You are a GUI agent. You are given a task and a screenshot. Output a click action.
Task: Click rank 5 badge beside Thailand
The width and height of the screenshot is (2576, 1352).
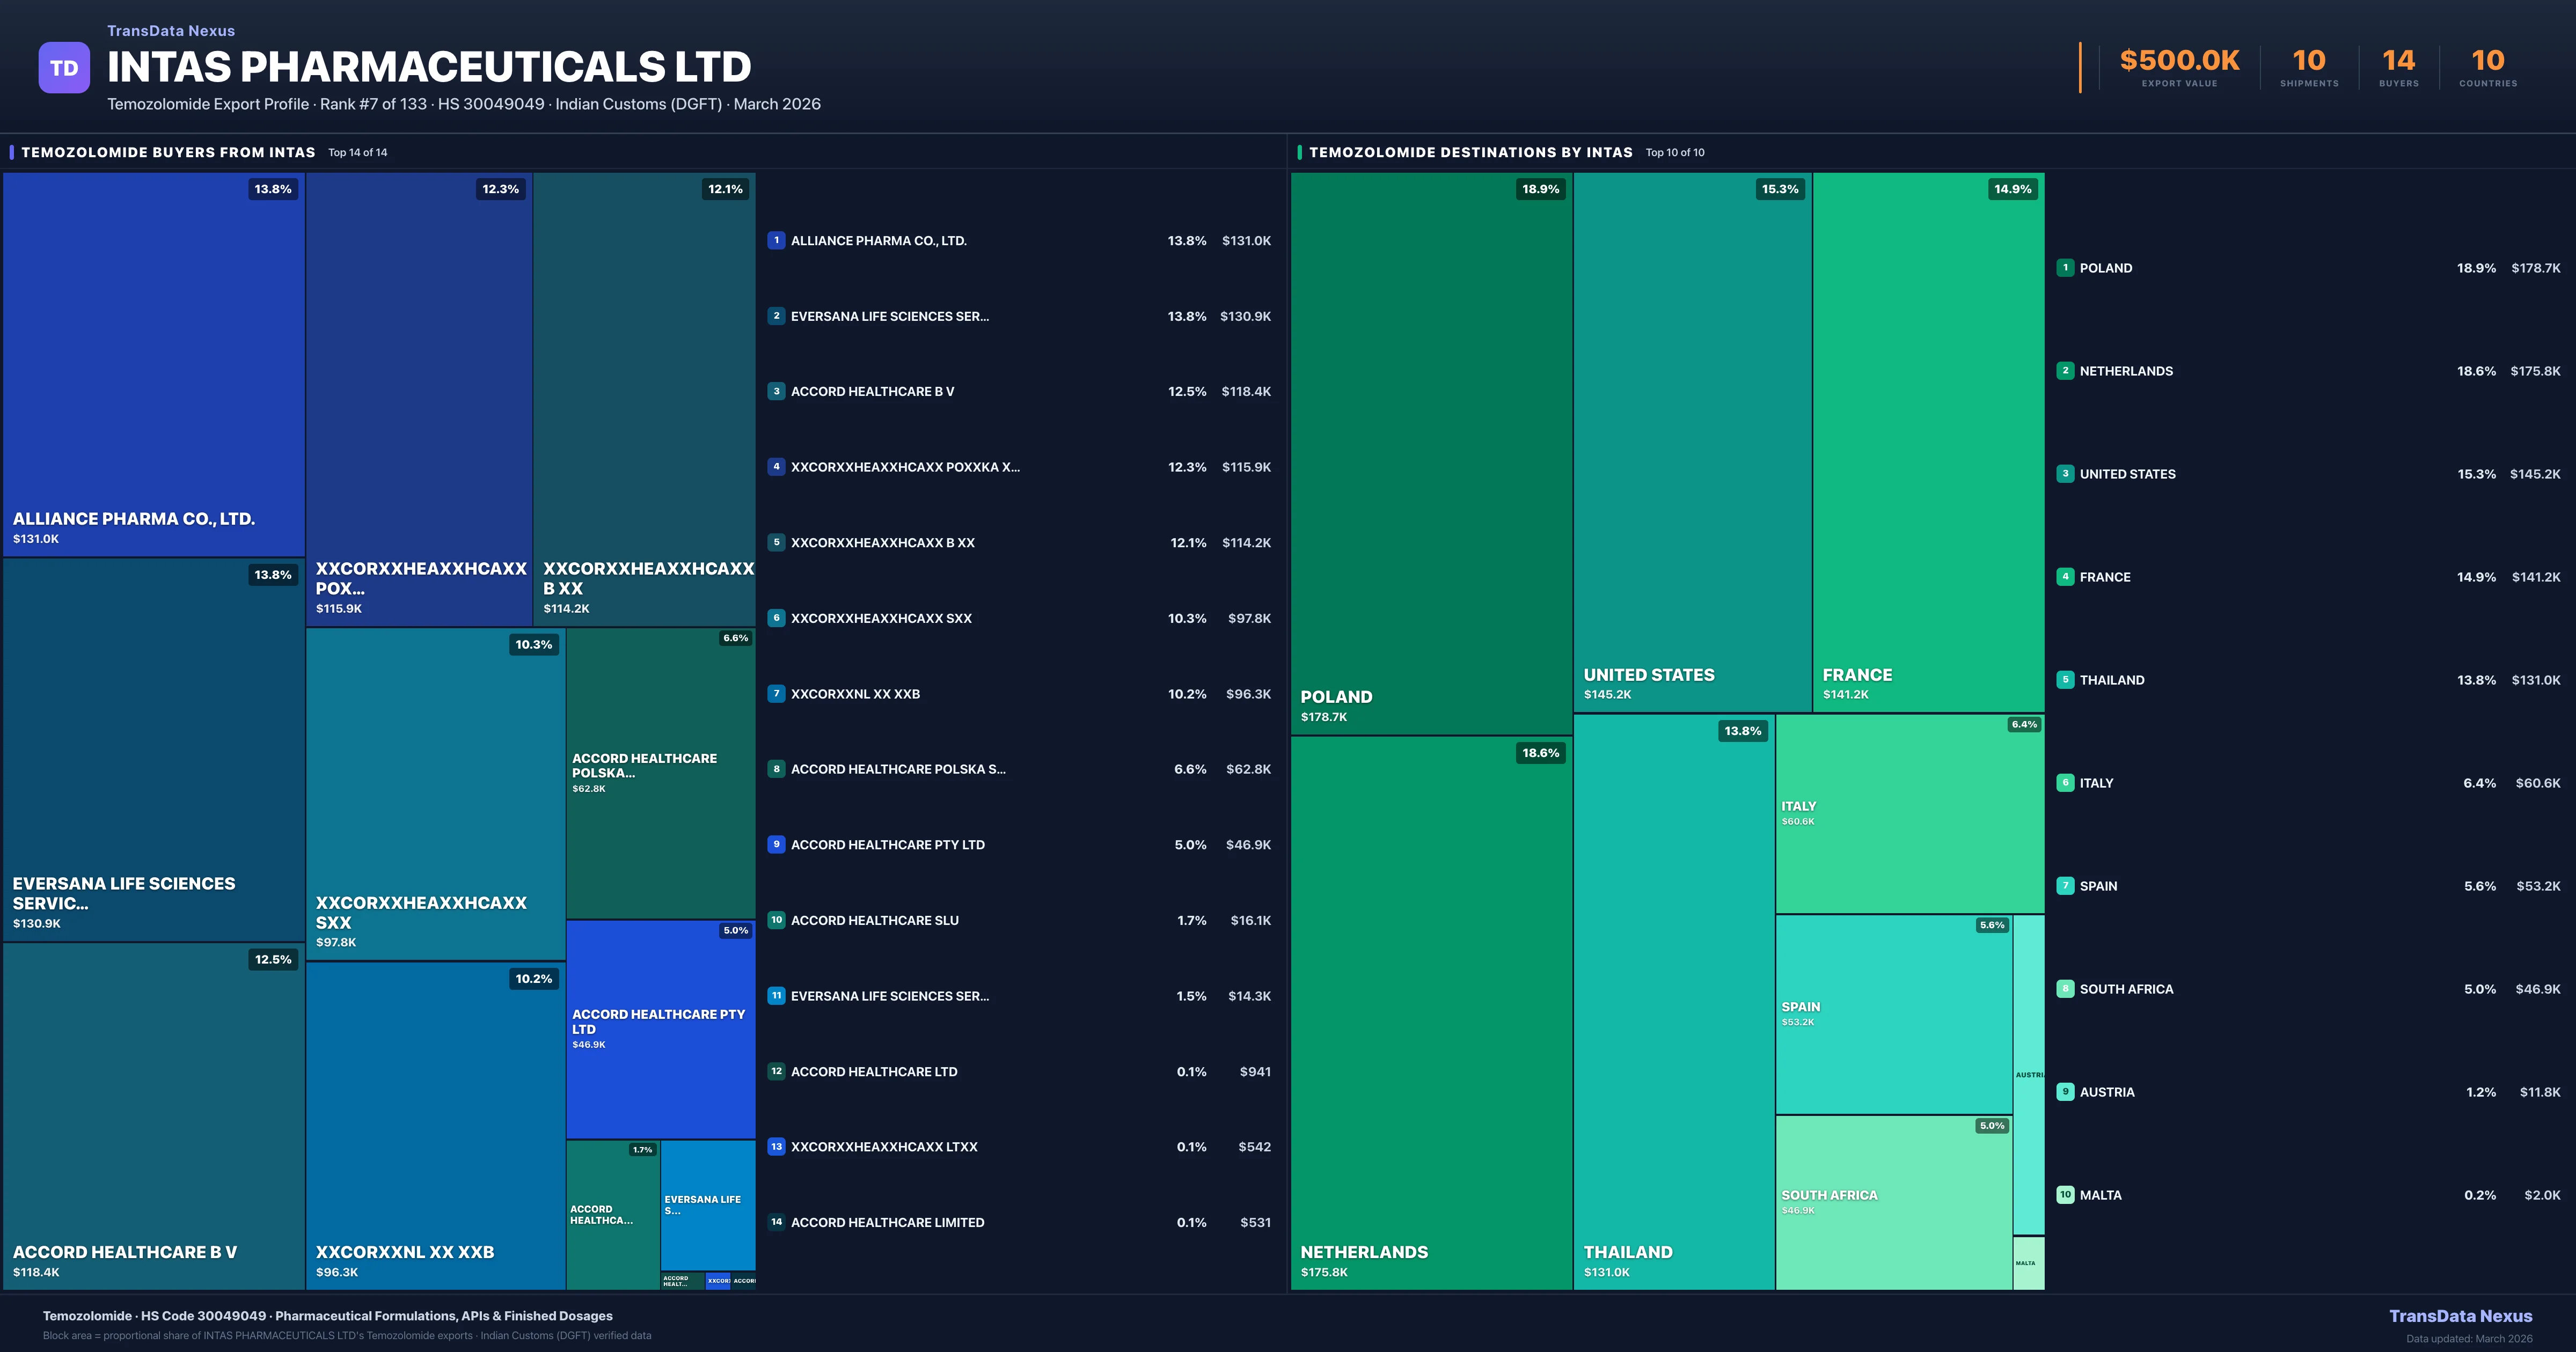[x=2065, y=680]
